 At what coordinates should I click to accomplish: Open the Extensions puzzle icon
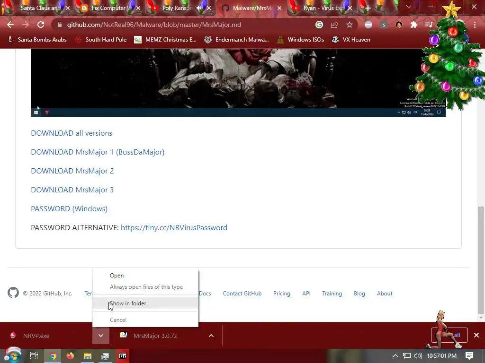pos(414,25)
